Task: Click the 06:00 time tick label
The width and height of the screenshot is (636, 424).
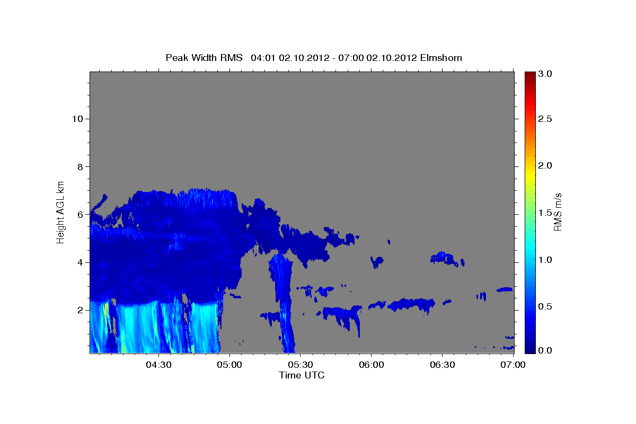Action: [x=371, y=365]
